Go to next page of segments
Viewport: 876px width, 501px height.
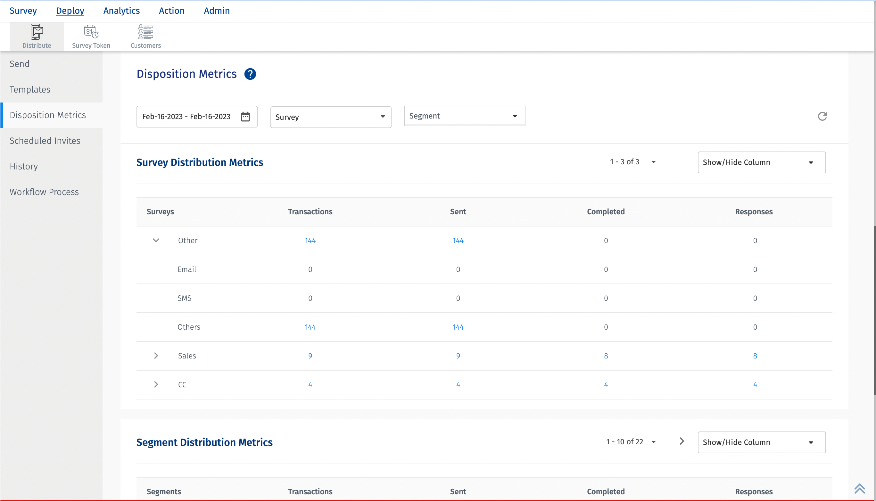coord(682,441)
